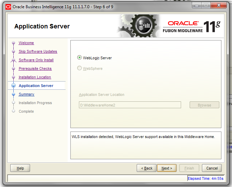The width and height of the screenshot is (232, 187).
Task: Click the Oracle icon in title bar
Action: coord(8,7)
